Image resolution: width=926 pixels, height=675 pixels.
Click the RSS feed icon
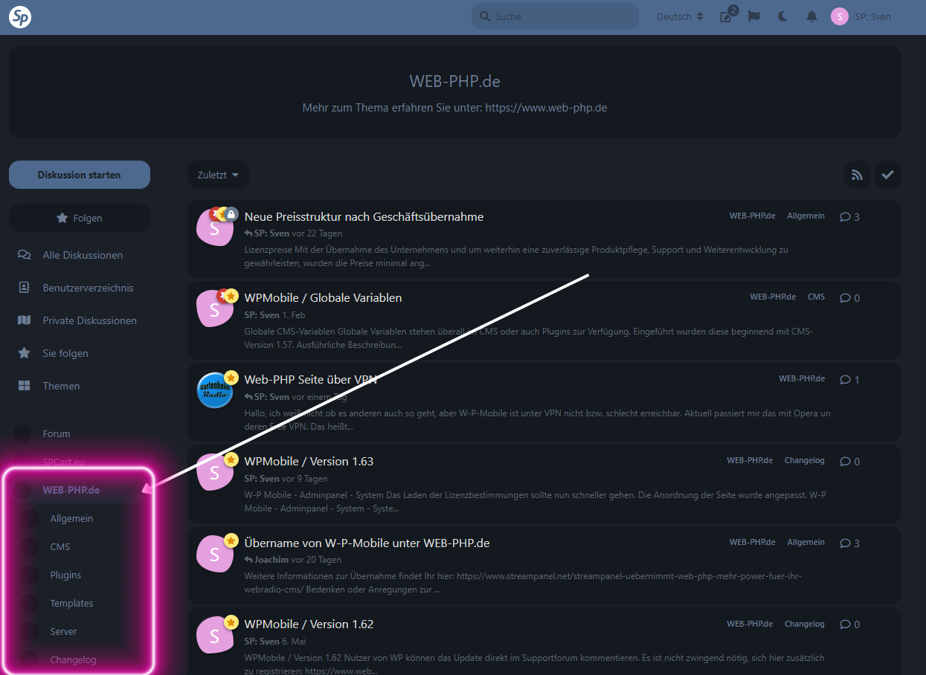pyautogui.click(x=858, y=175)
